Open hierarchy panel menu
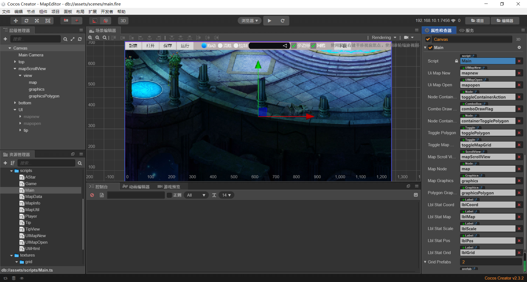This screenshot has width=527, height=282. (x=81, y=30)
